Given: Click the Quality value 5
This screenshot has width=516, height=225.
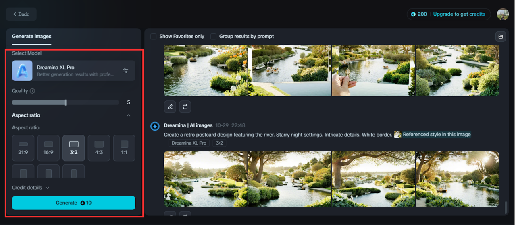Looking at the screenshot, I should [x=129, y=102].
